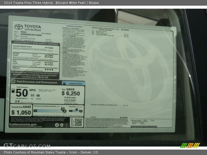Click 'Blizzard White Pearl / Bisque' in the title
This screenshot has height=155, width=207.
click(x=77, y=3)
